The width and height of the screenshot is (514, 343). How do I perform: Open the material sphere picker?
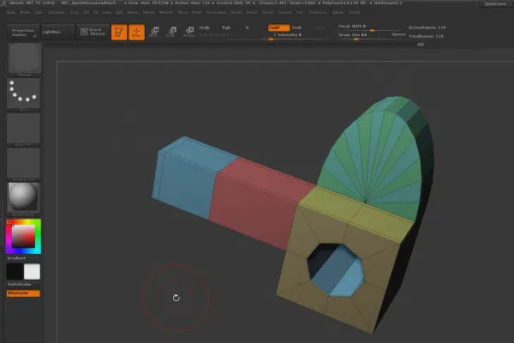click(x=23, y=198)
